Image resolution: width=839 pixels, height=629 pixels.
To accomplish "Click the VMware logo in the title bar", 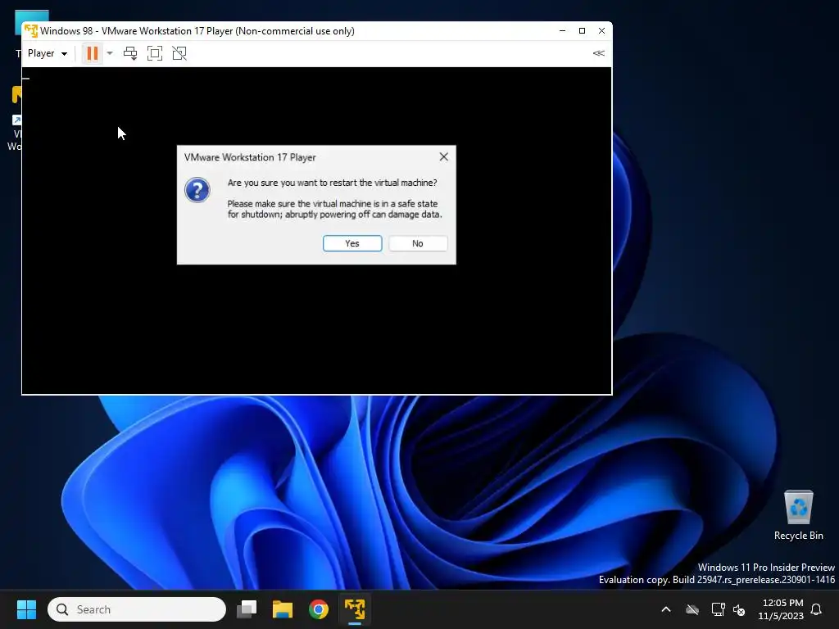I will click(31, 30).
